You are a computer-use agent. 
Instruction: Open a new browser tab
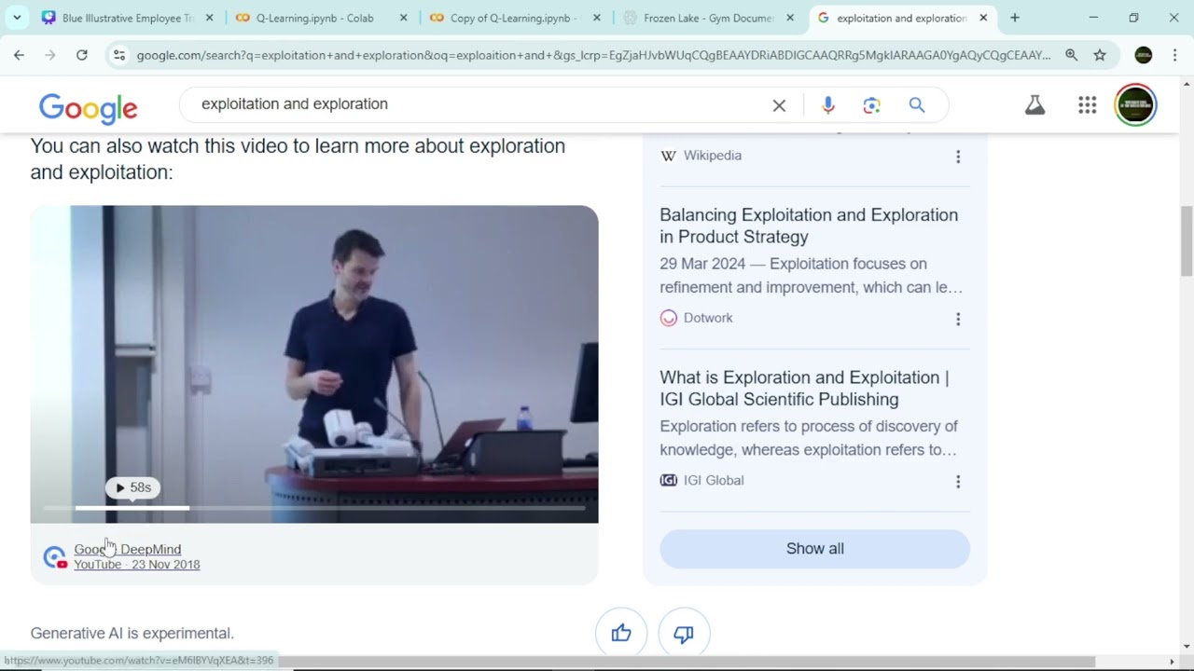(1015, 18)
